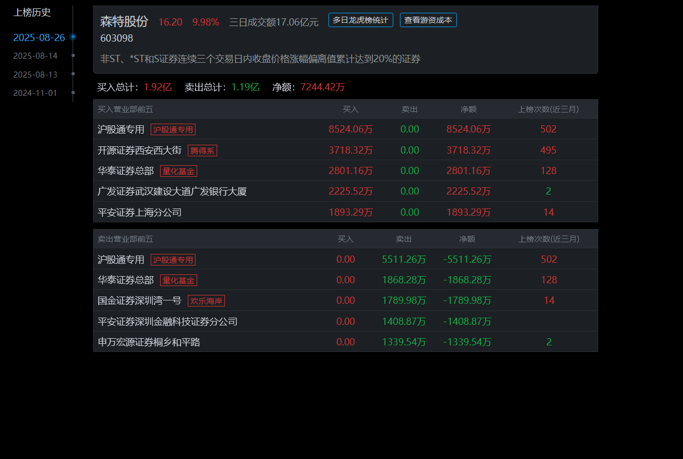Click 量化基金 tag in sell table
Screen dimensions: 683x459
(178, 280)
